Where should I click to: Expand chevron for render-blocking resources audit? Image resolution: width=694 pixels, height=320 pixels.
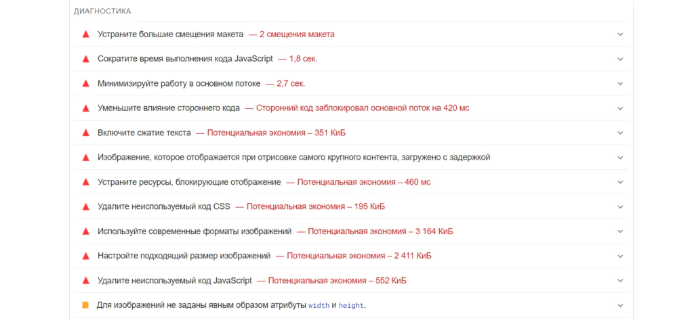[x=620, y=182]
